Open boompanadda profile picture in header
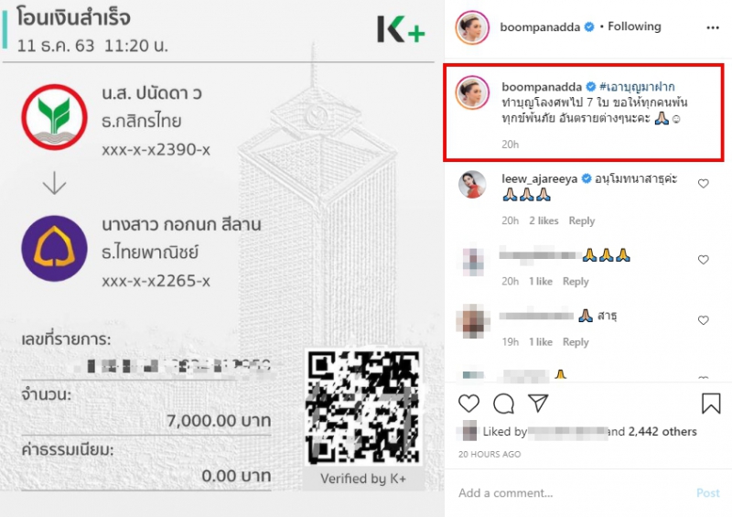Viewport: 732px width, 517px height. pyautogui.click(x=472, y=27)
